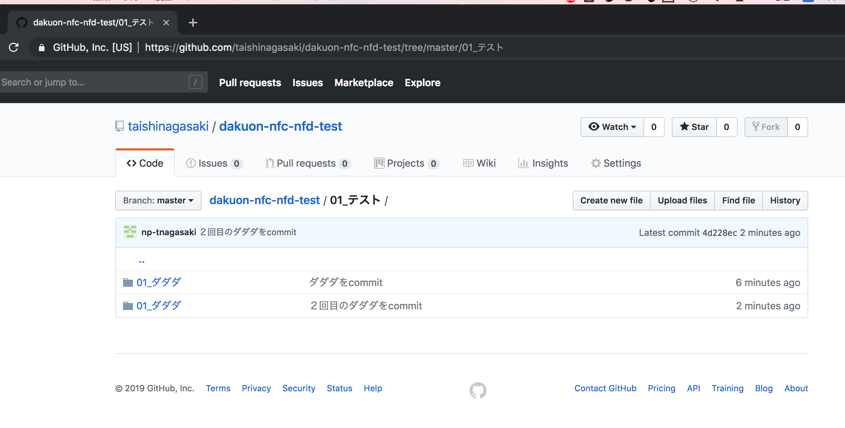Click the Pricing link in the footer
The width and height of the screenshot is (845, 428).
click(x=661, y=388)
